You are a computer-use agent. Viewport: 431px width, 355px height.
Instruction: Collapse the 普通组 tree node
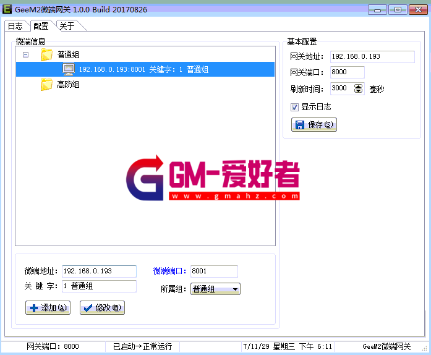(x=25, y=54)
